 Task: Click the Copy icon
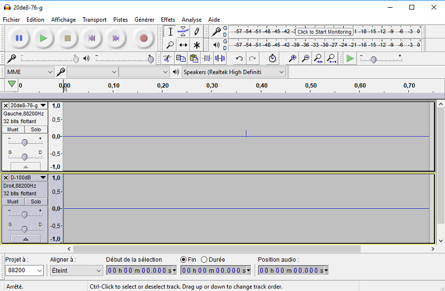click(x=181, y=59)
